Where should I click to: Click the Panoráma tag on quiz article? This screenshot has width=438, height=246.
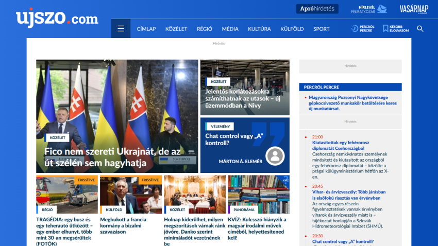(244, 210)
